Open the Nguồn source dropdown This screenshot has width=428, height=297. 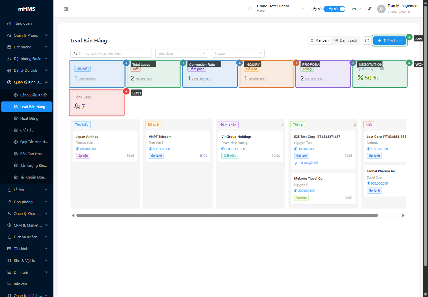click(x=238, y=53)
